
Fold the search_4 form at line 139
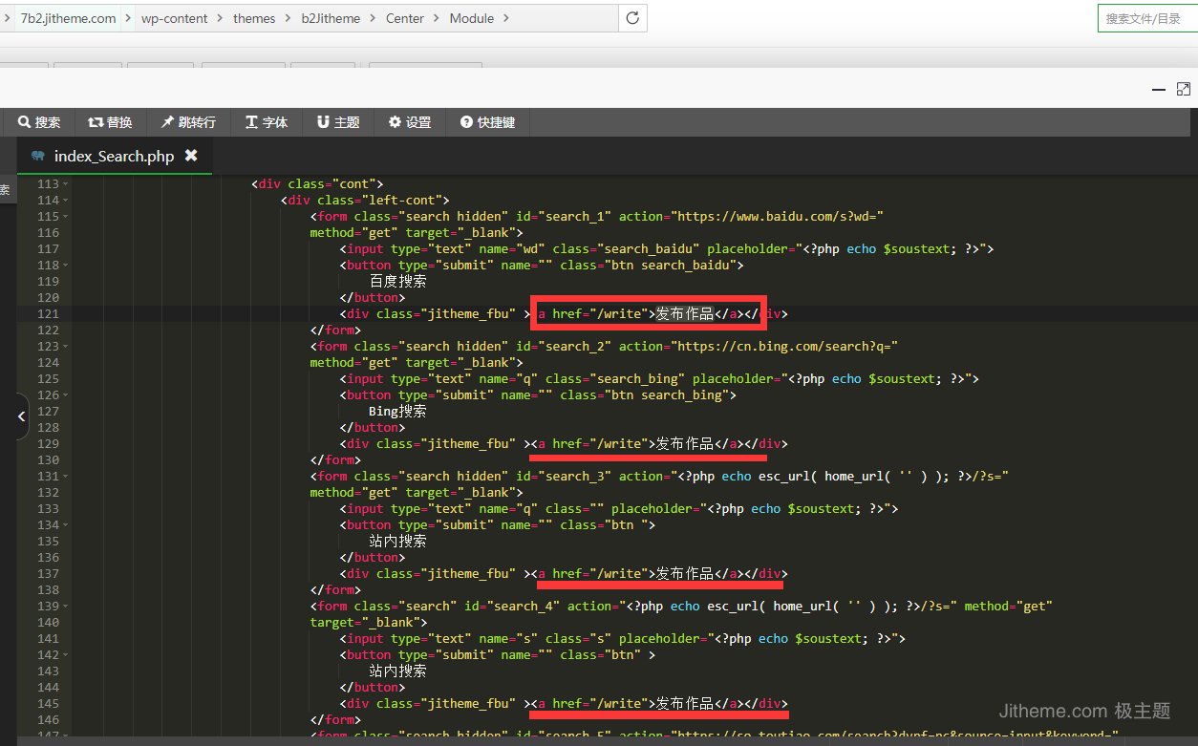click(x=66, y=607)
